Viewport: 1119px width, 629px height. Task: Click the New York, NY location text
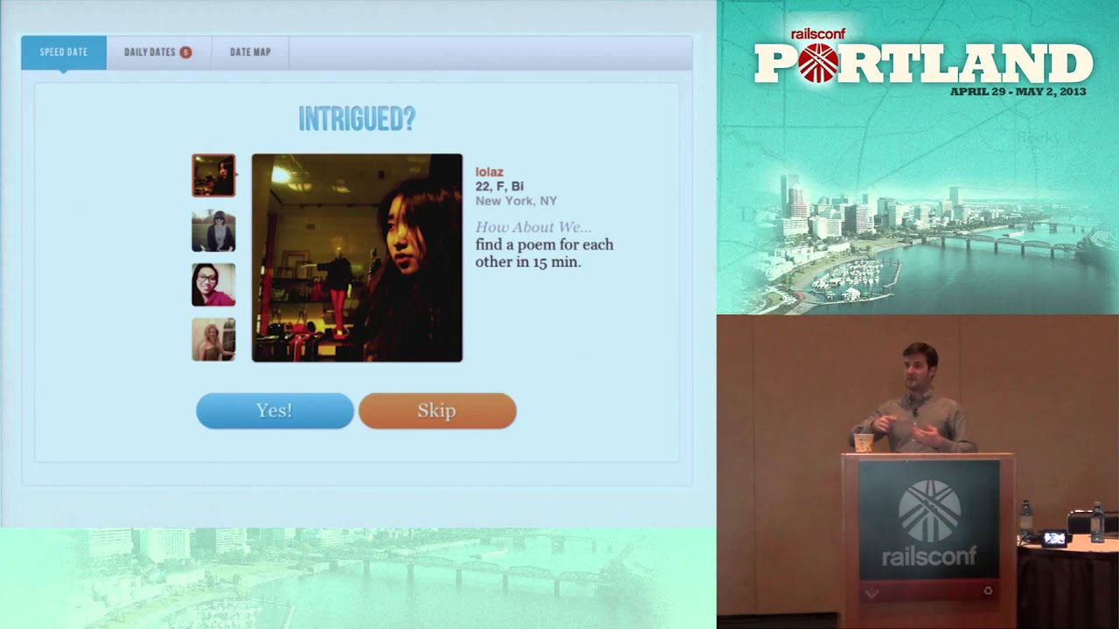(516, 201)
